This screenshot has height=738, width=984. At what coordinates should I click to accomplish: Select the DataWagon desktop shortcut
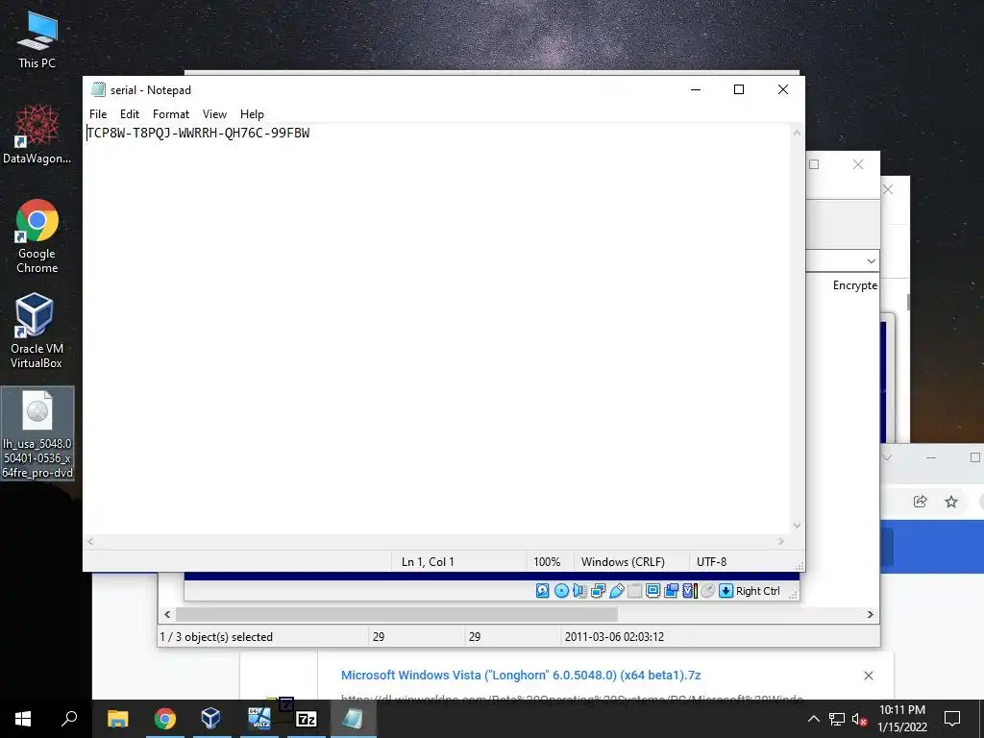tap(37, 135)
